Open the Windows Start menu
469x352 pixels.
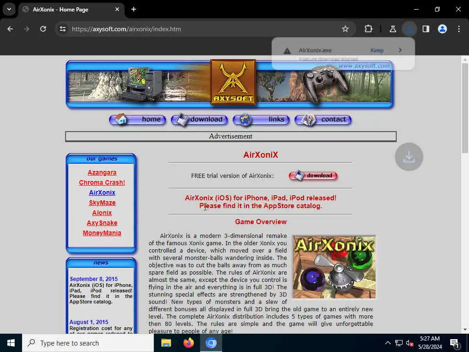[11, 343]
